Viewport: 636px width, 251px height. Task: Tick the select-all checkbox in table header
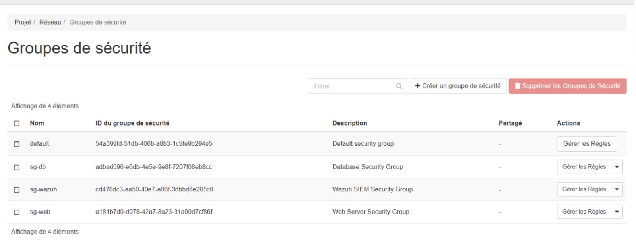tap(17, 123)
